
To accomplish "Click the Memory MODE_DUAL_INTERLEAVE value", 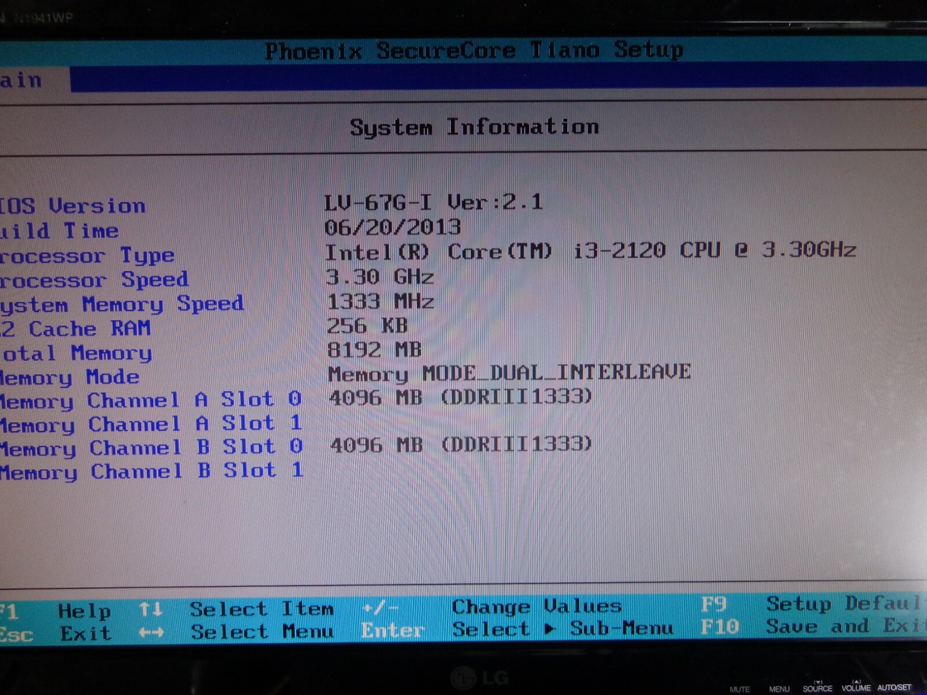I will [x=509, y=372].
